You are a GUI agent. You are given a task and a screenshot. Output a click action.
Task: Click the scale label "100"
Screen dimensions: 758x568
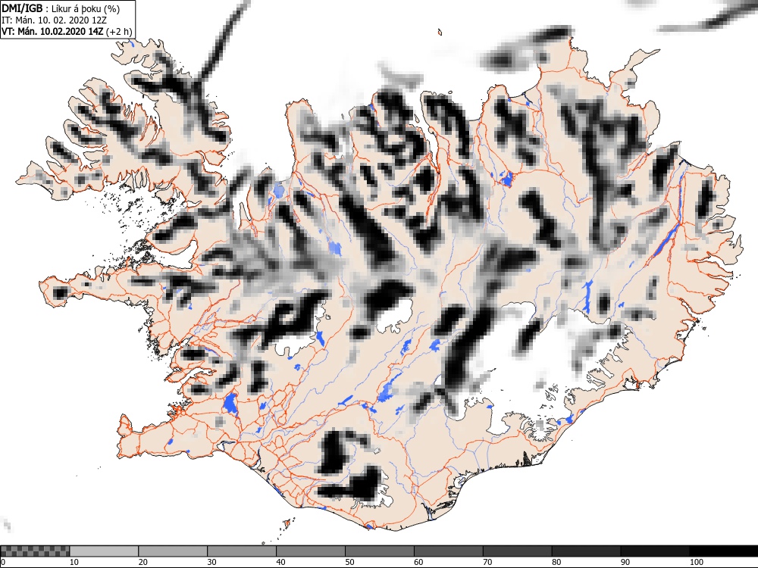[696, 562]
